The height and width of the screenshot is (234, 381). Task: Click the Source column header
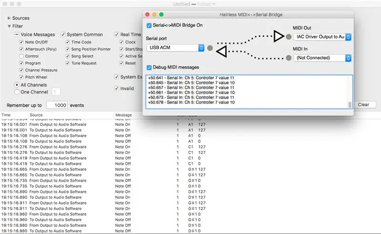tap(36, 115)
